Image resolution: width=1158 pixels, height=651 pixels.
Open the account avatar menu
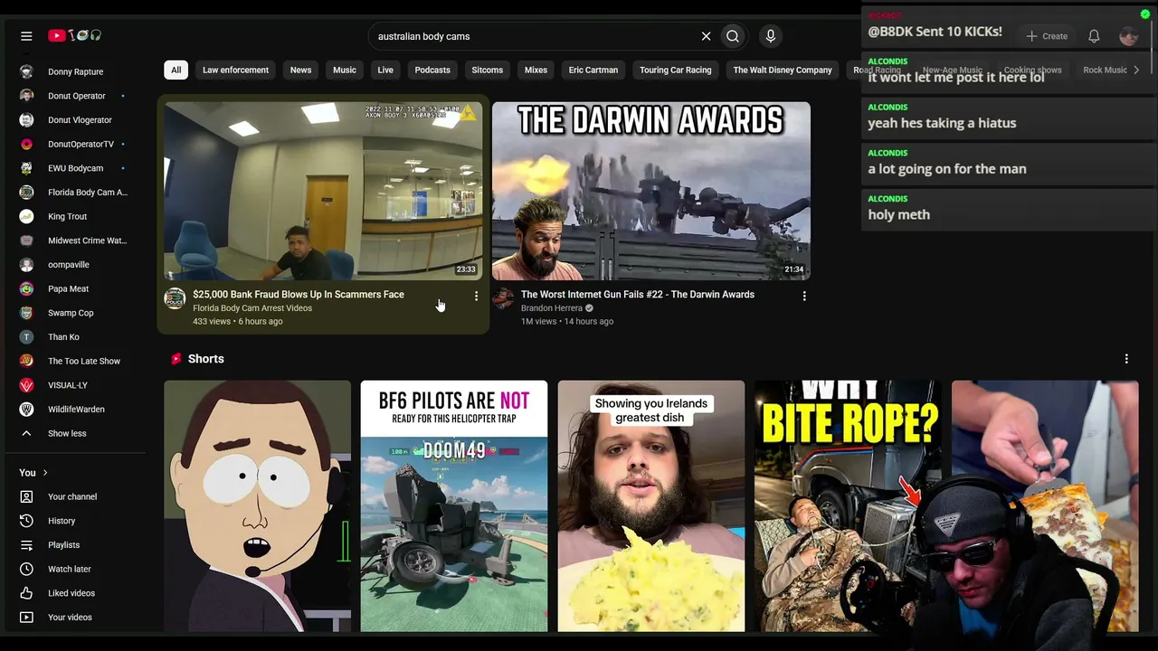click(1128, 36)
